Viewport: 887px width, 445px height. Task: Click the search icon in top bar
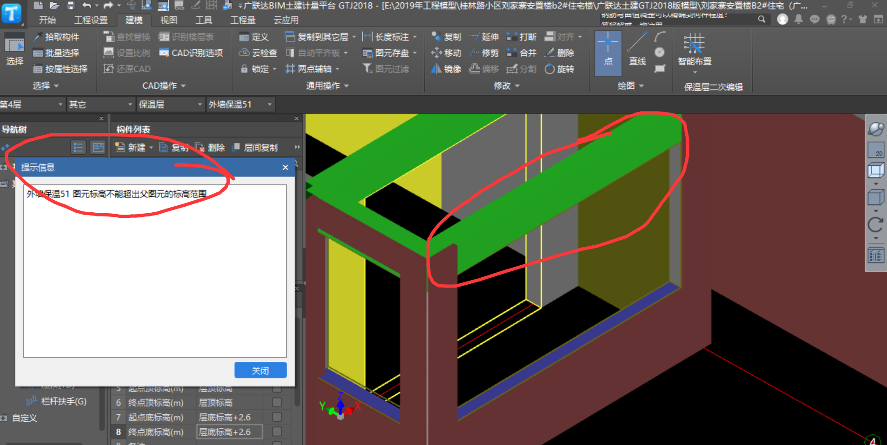[761, 20]
